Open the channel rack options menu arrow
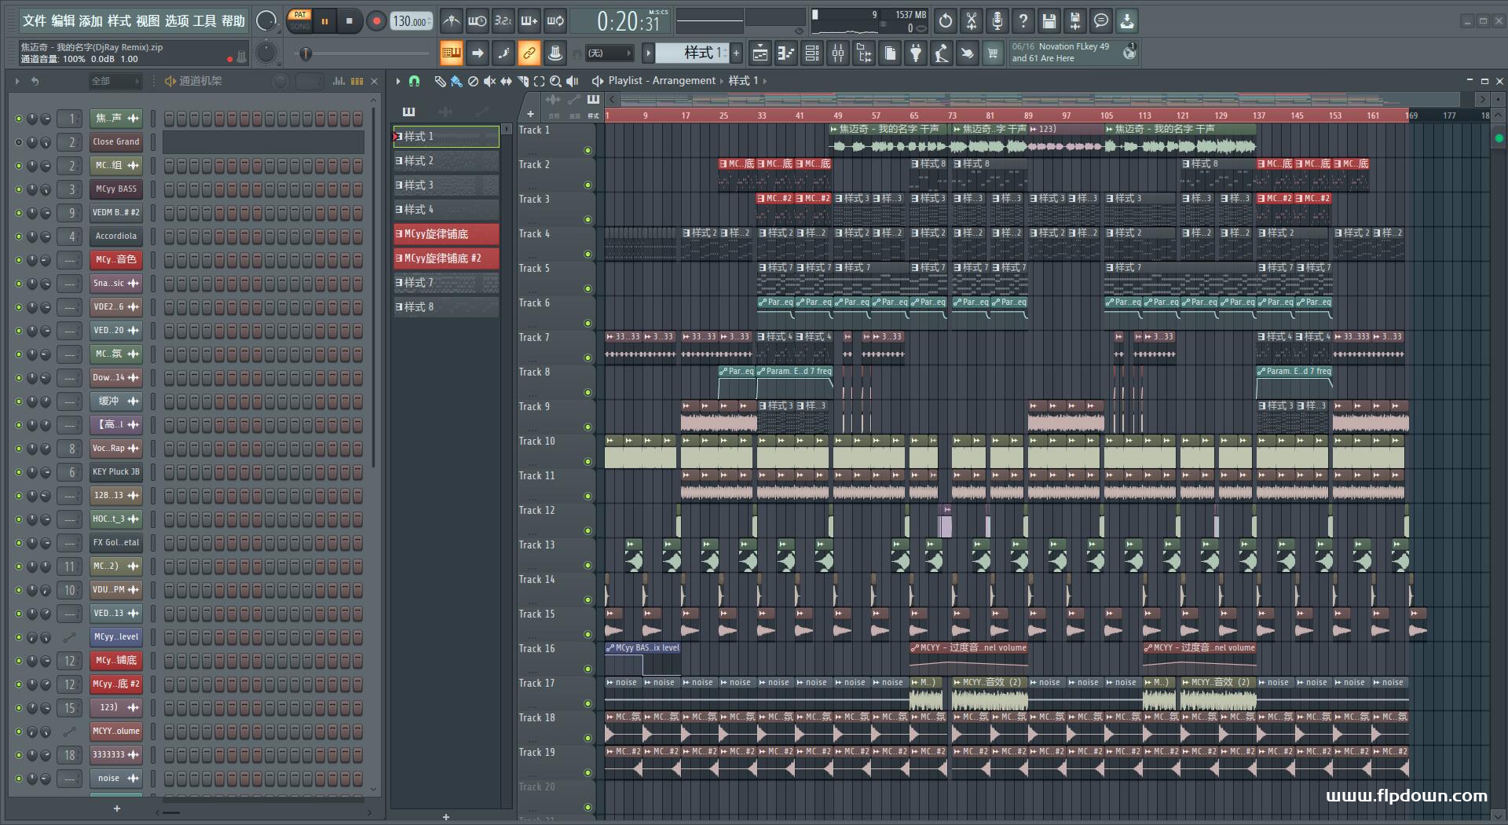 (x=16, y=81)
